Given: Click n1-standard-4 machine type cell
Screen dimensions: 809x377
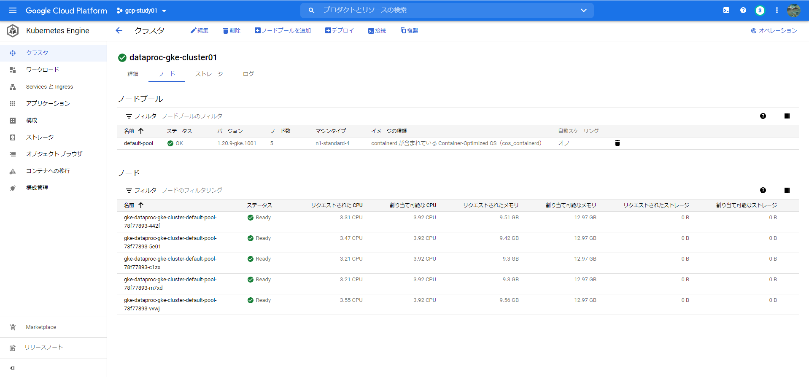Looking at the screenshot, I should pos(332,143).
